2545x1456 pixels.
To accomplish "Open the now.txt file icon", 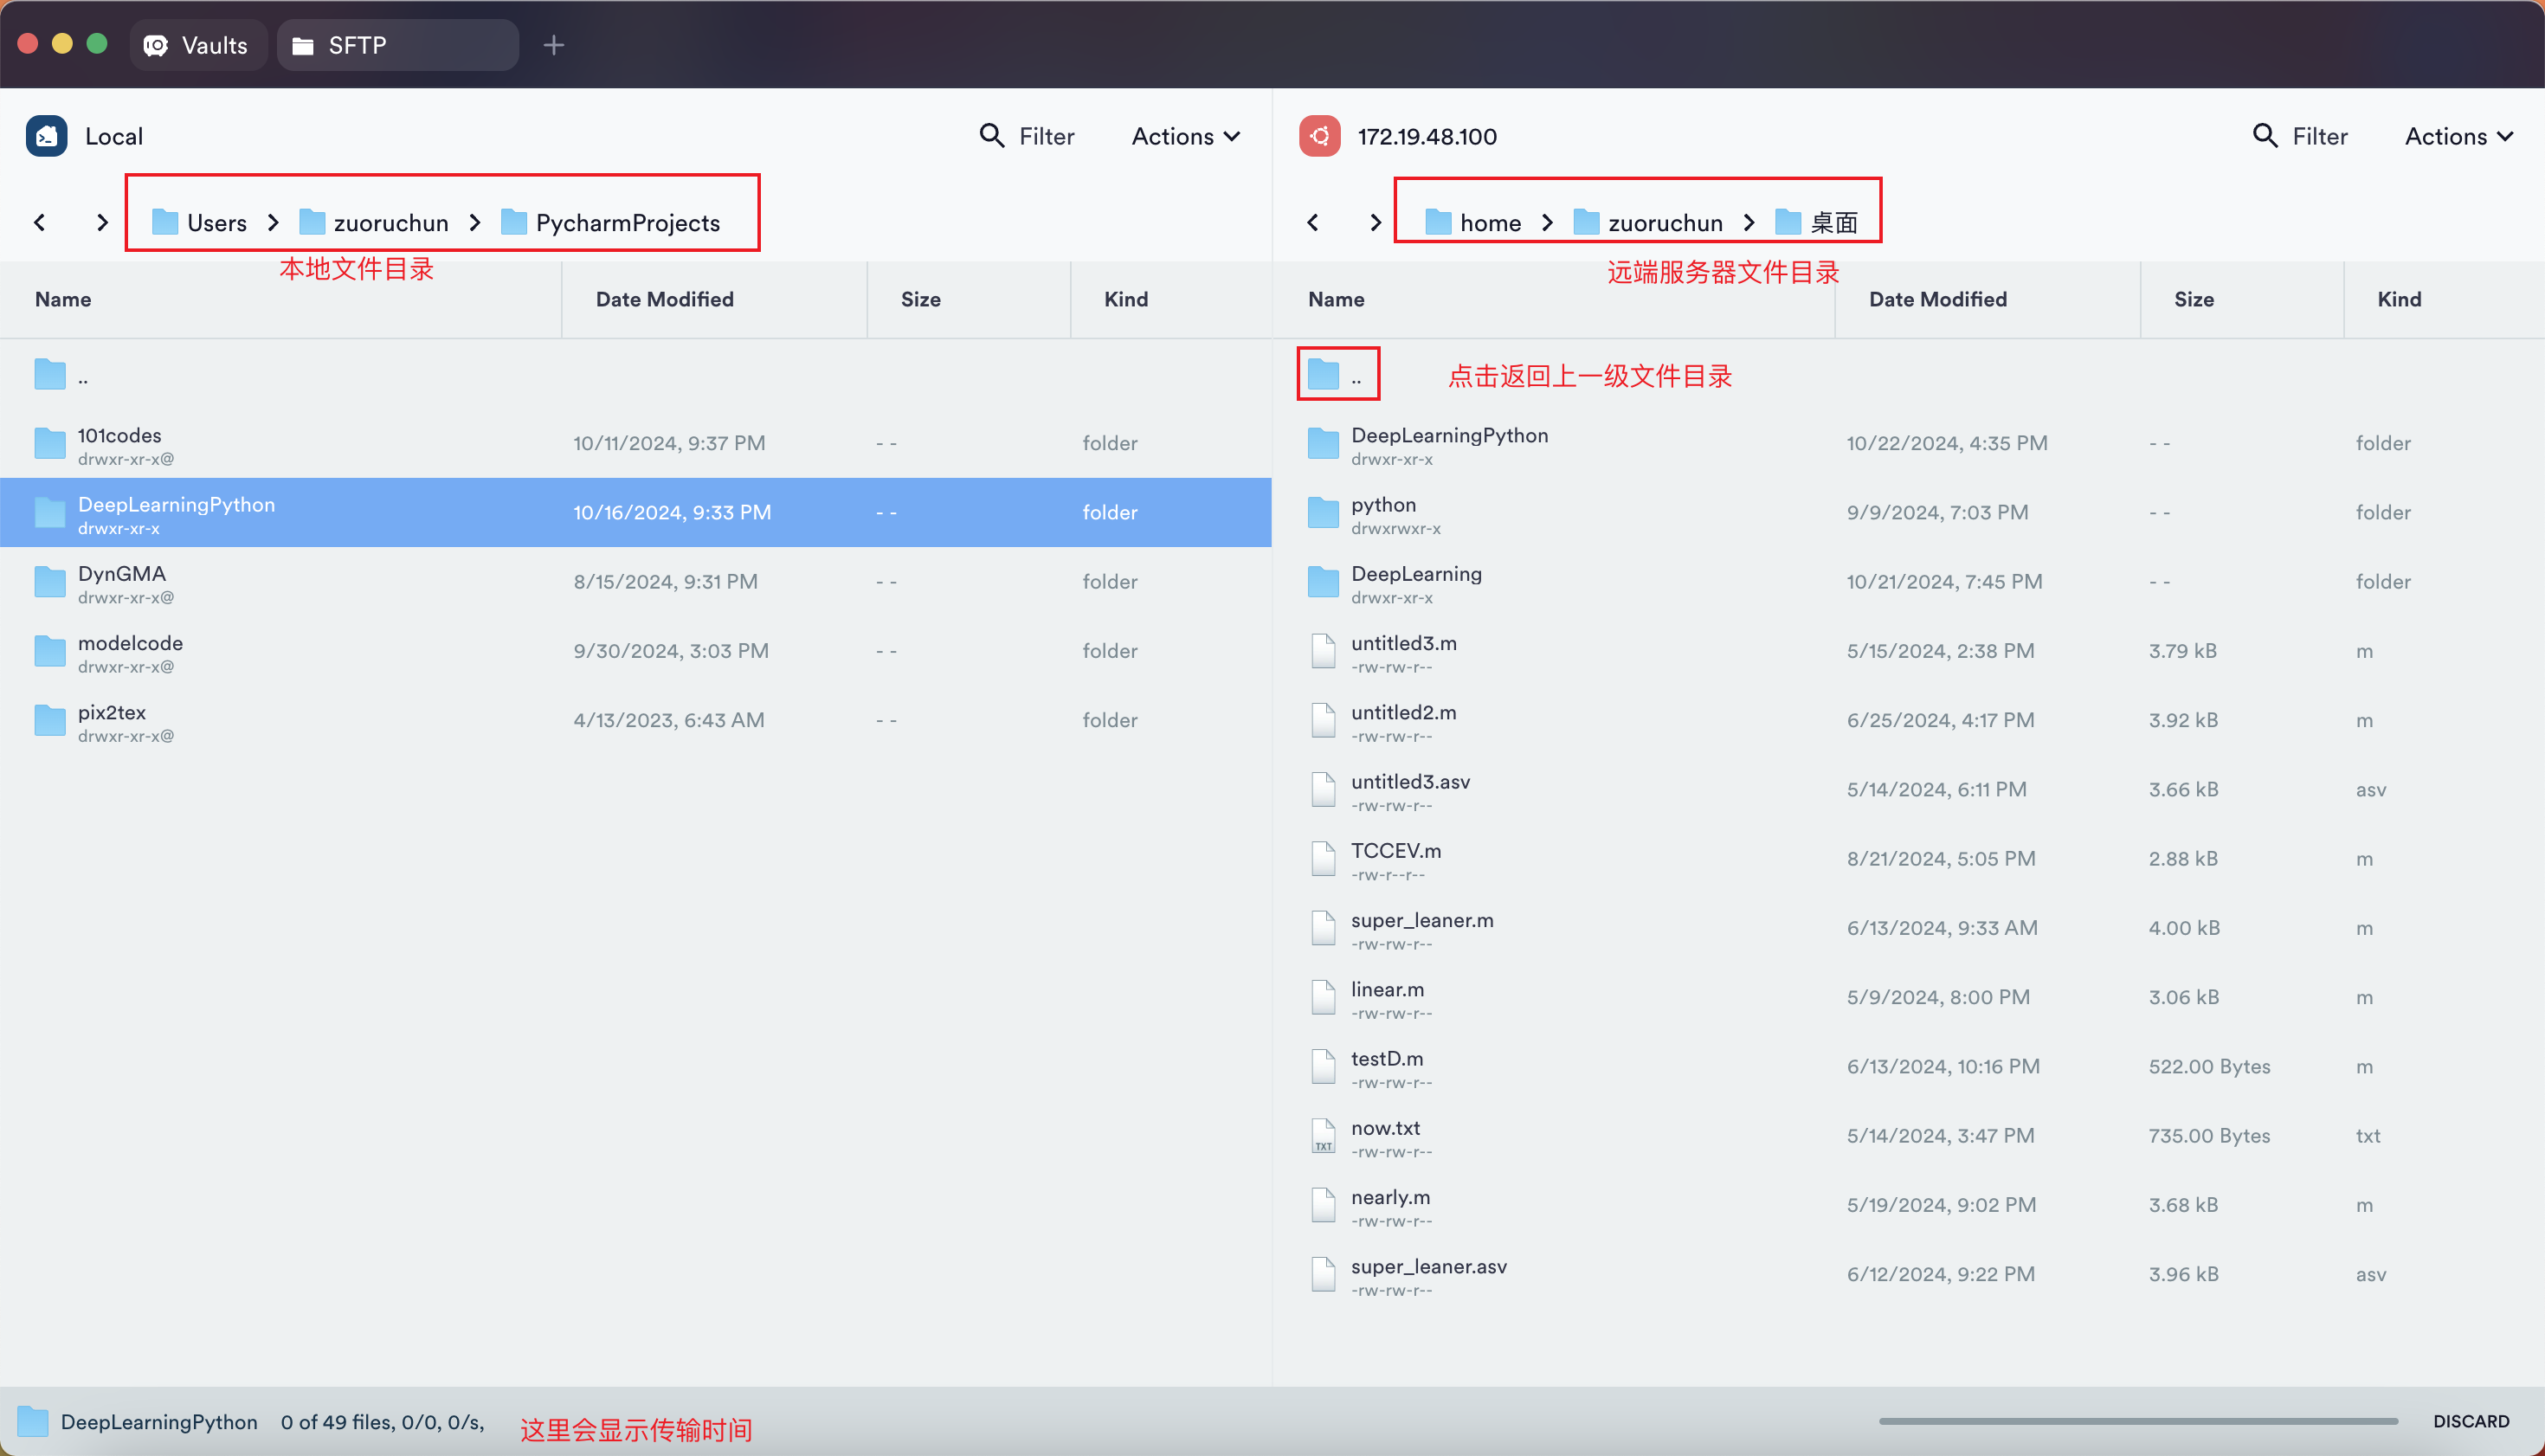I will pos(1323,1136).
